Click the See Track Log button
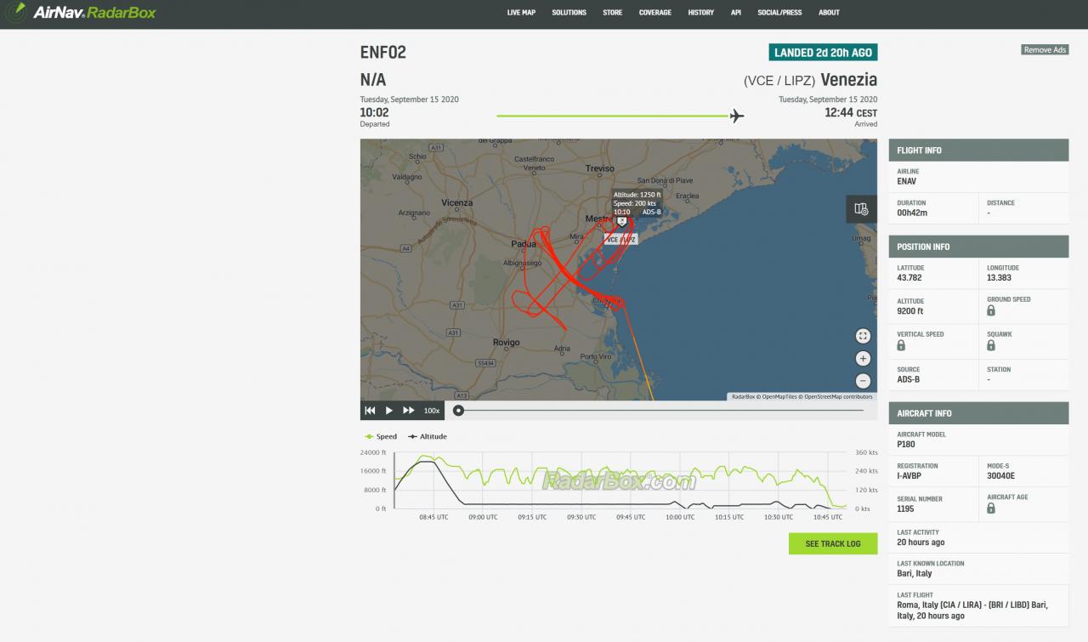1088x642 pixels. pos(832,543)
